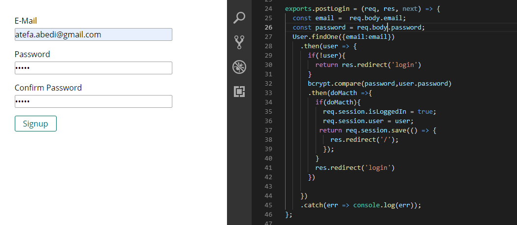Click 'const password' on line 26

pyautogui.click(x=319, y=28)
